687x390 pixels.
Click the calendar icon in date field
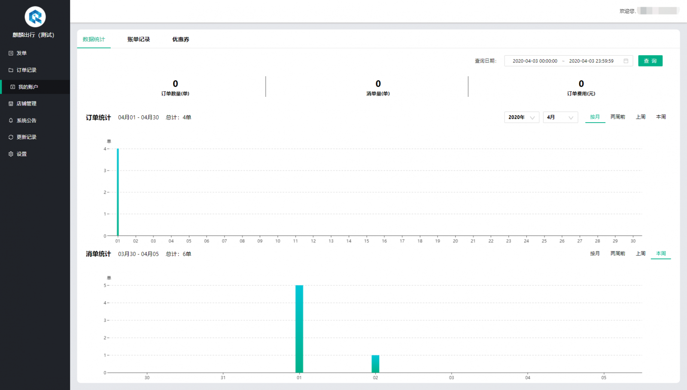(626, 61)
